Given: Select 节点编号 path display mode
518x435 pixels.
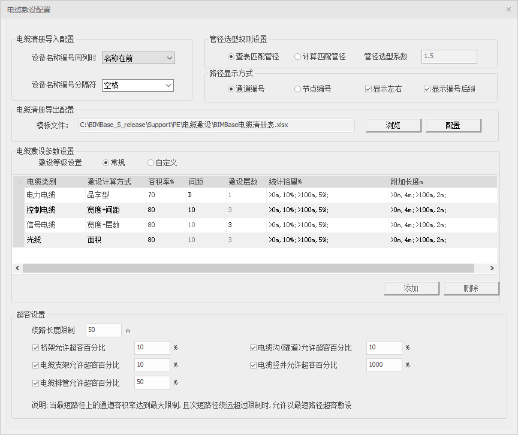Looking at the screenshot, I should [x=297, y=89].
